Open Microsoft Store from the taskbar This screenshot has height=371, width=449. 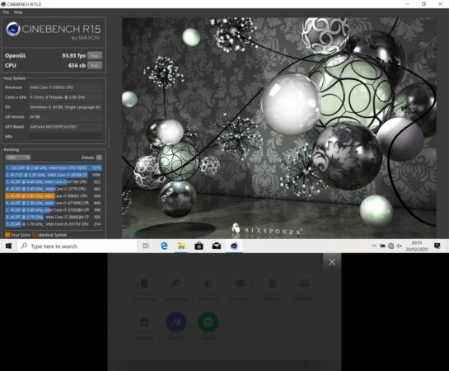199,246
